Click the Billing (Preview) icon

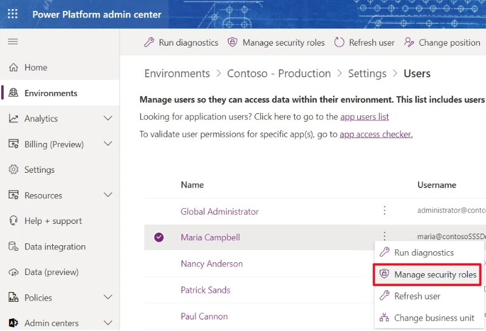13,144
